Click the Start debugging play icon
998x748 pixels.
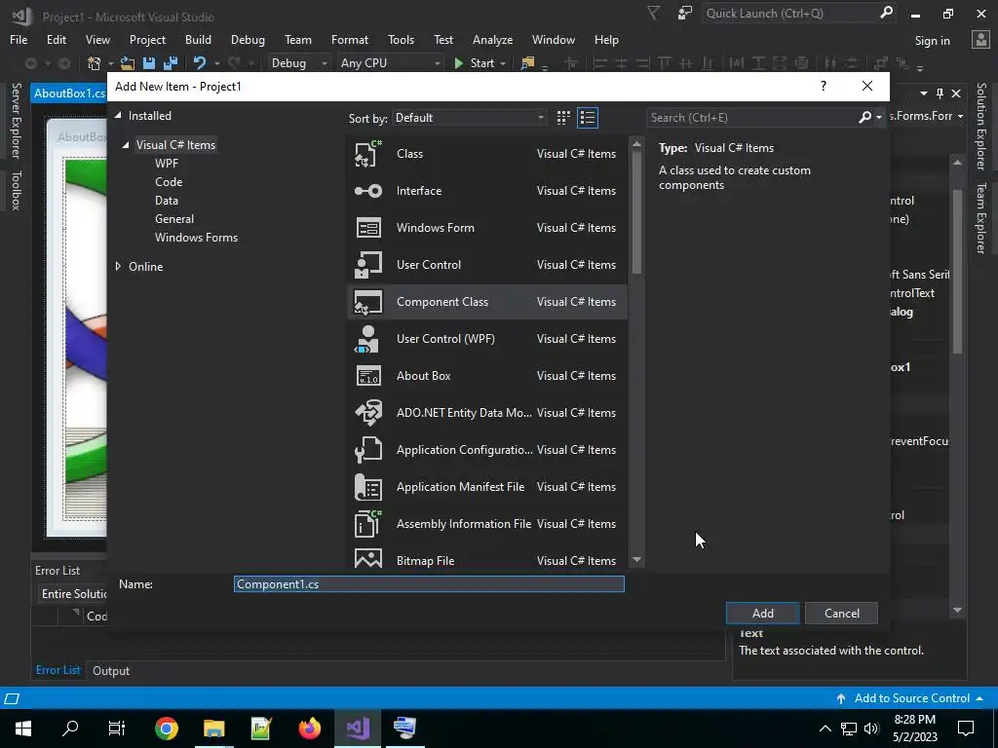point(458,63)
